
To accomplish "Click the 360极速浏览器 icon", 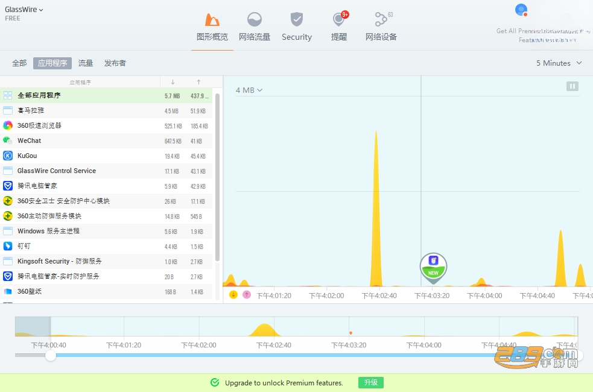I will [x=8, y=125].
